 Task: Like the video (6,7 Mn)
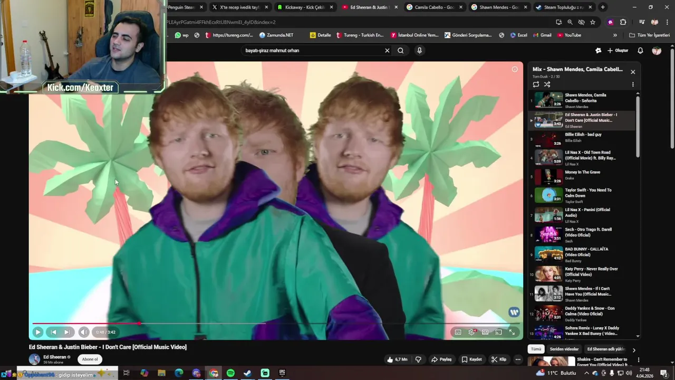click(397, 359)
